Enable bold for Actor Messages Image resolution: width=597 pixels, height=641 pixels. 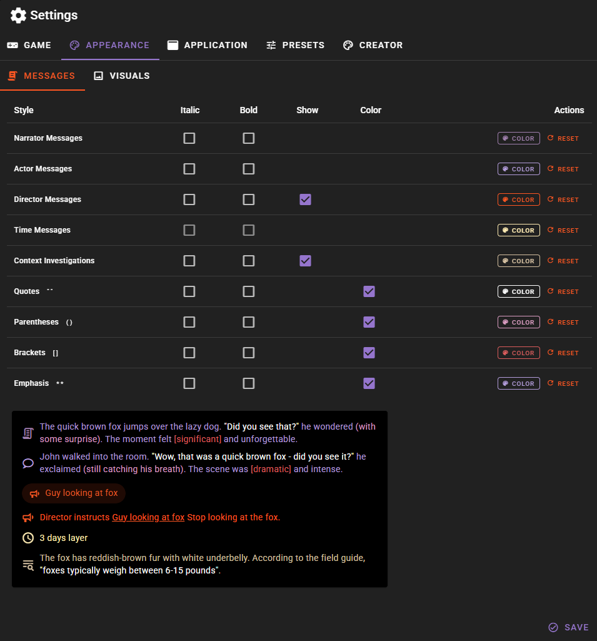pyautogui.click(x=249, y=169)
